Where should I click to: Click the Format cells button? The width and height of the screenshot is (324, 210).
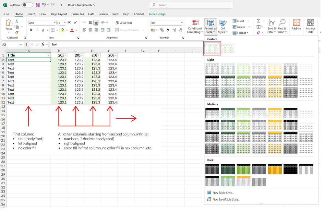(x=240, y=33)
